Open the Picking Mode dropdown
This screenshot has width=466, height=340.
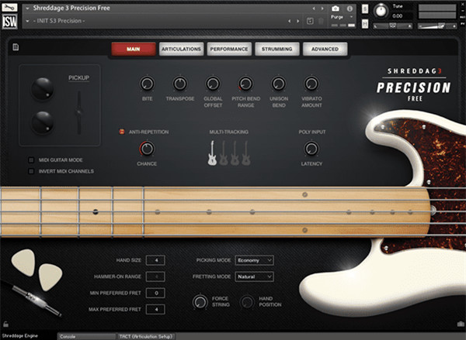pos(253,261)
